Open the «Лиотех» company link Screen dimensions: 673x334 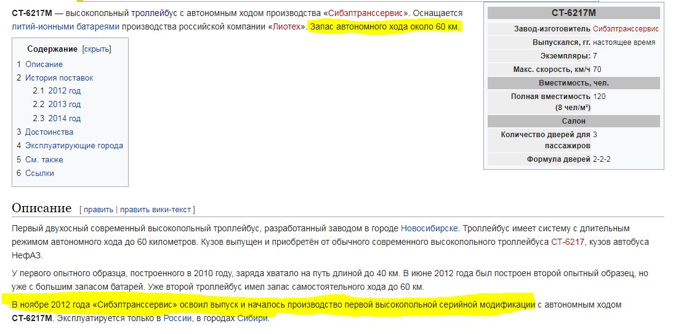click(x=287, y=26)
